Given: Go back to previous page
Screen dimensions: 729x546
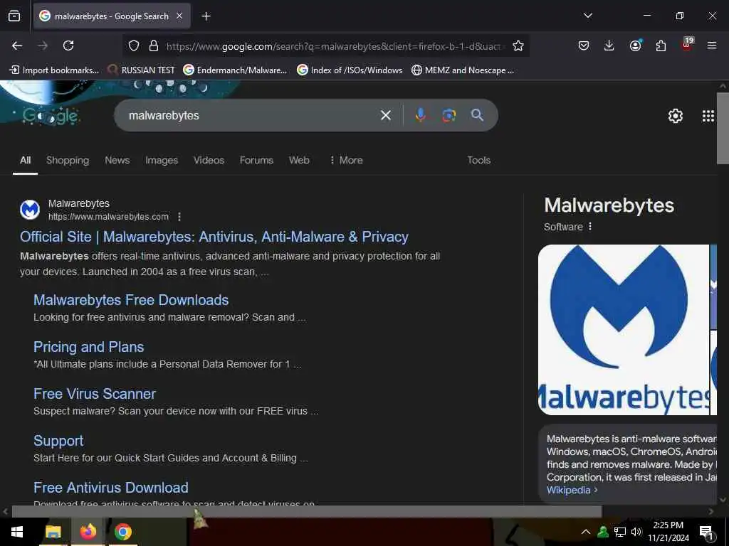Looking at the screenshot, I should (x=17, y=45).
